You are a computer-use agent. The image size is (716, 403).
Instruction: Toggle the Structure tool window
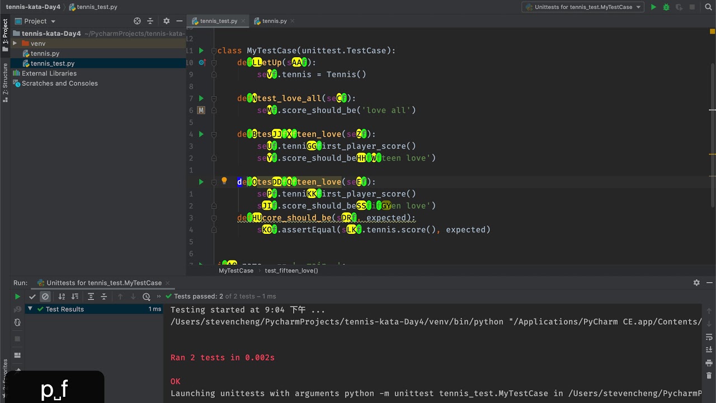click(x=5, y=83)
